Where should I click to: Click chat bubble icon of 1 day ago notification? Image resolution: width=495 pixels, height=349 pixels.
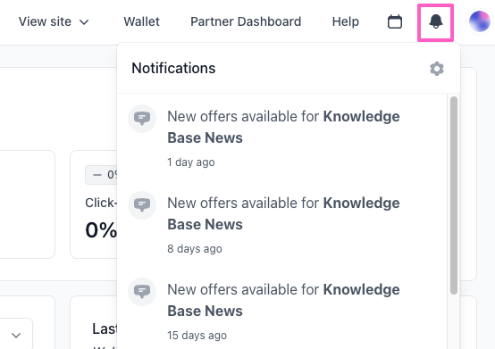[x=142, y=119]
